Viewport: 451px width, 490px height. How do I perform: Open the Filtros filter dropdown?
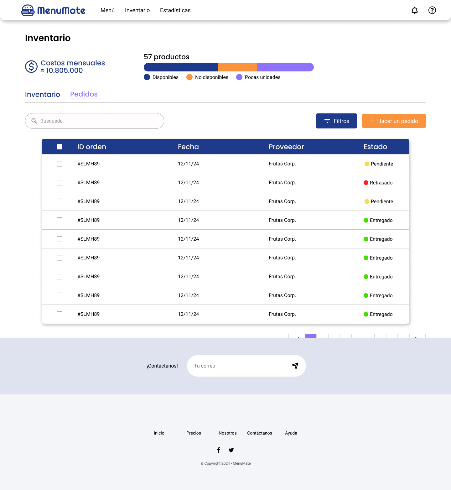336,121
